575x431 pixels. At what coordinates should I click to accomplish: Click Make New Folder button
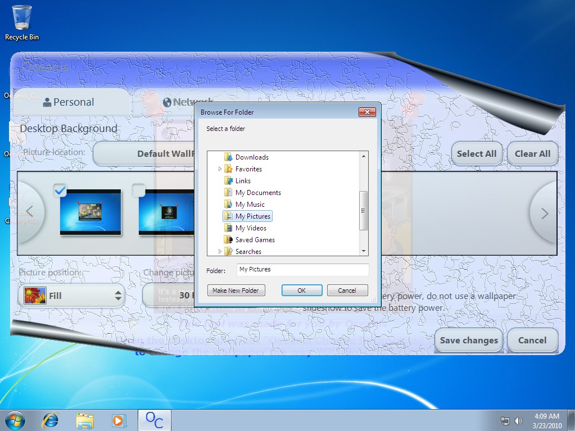236,291
